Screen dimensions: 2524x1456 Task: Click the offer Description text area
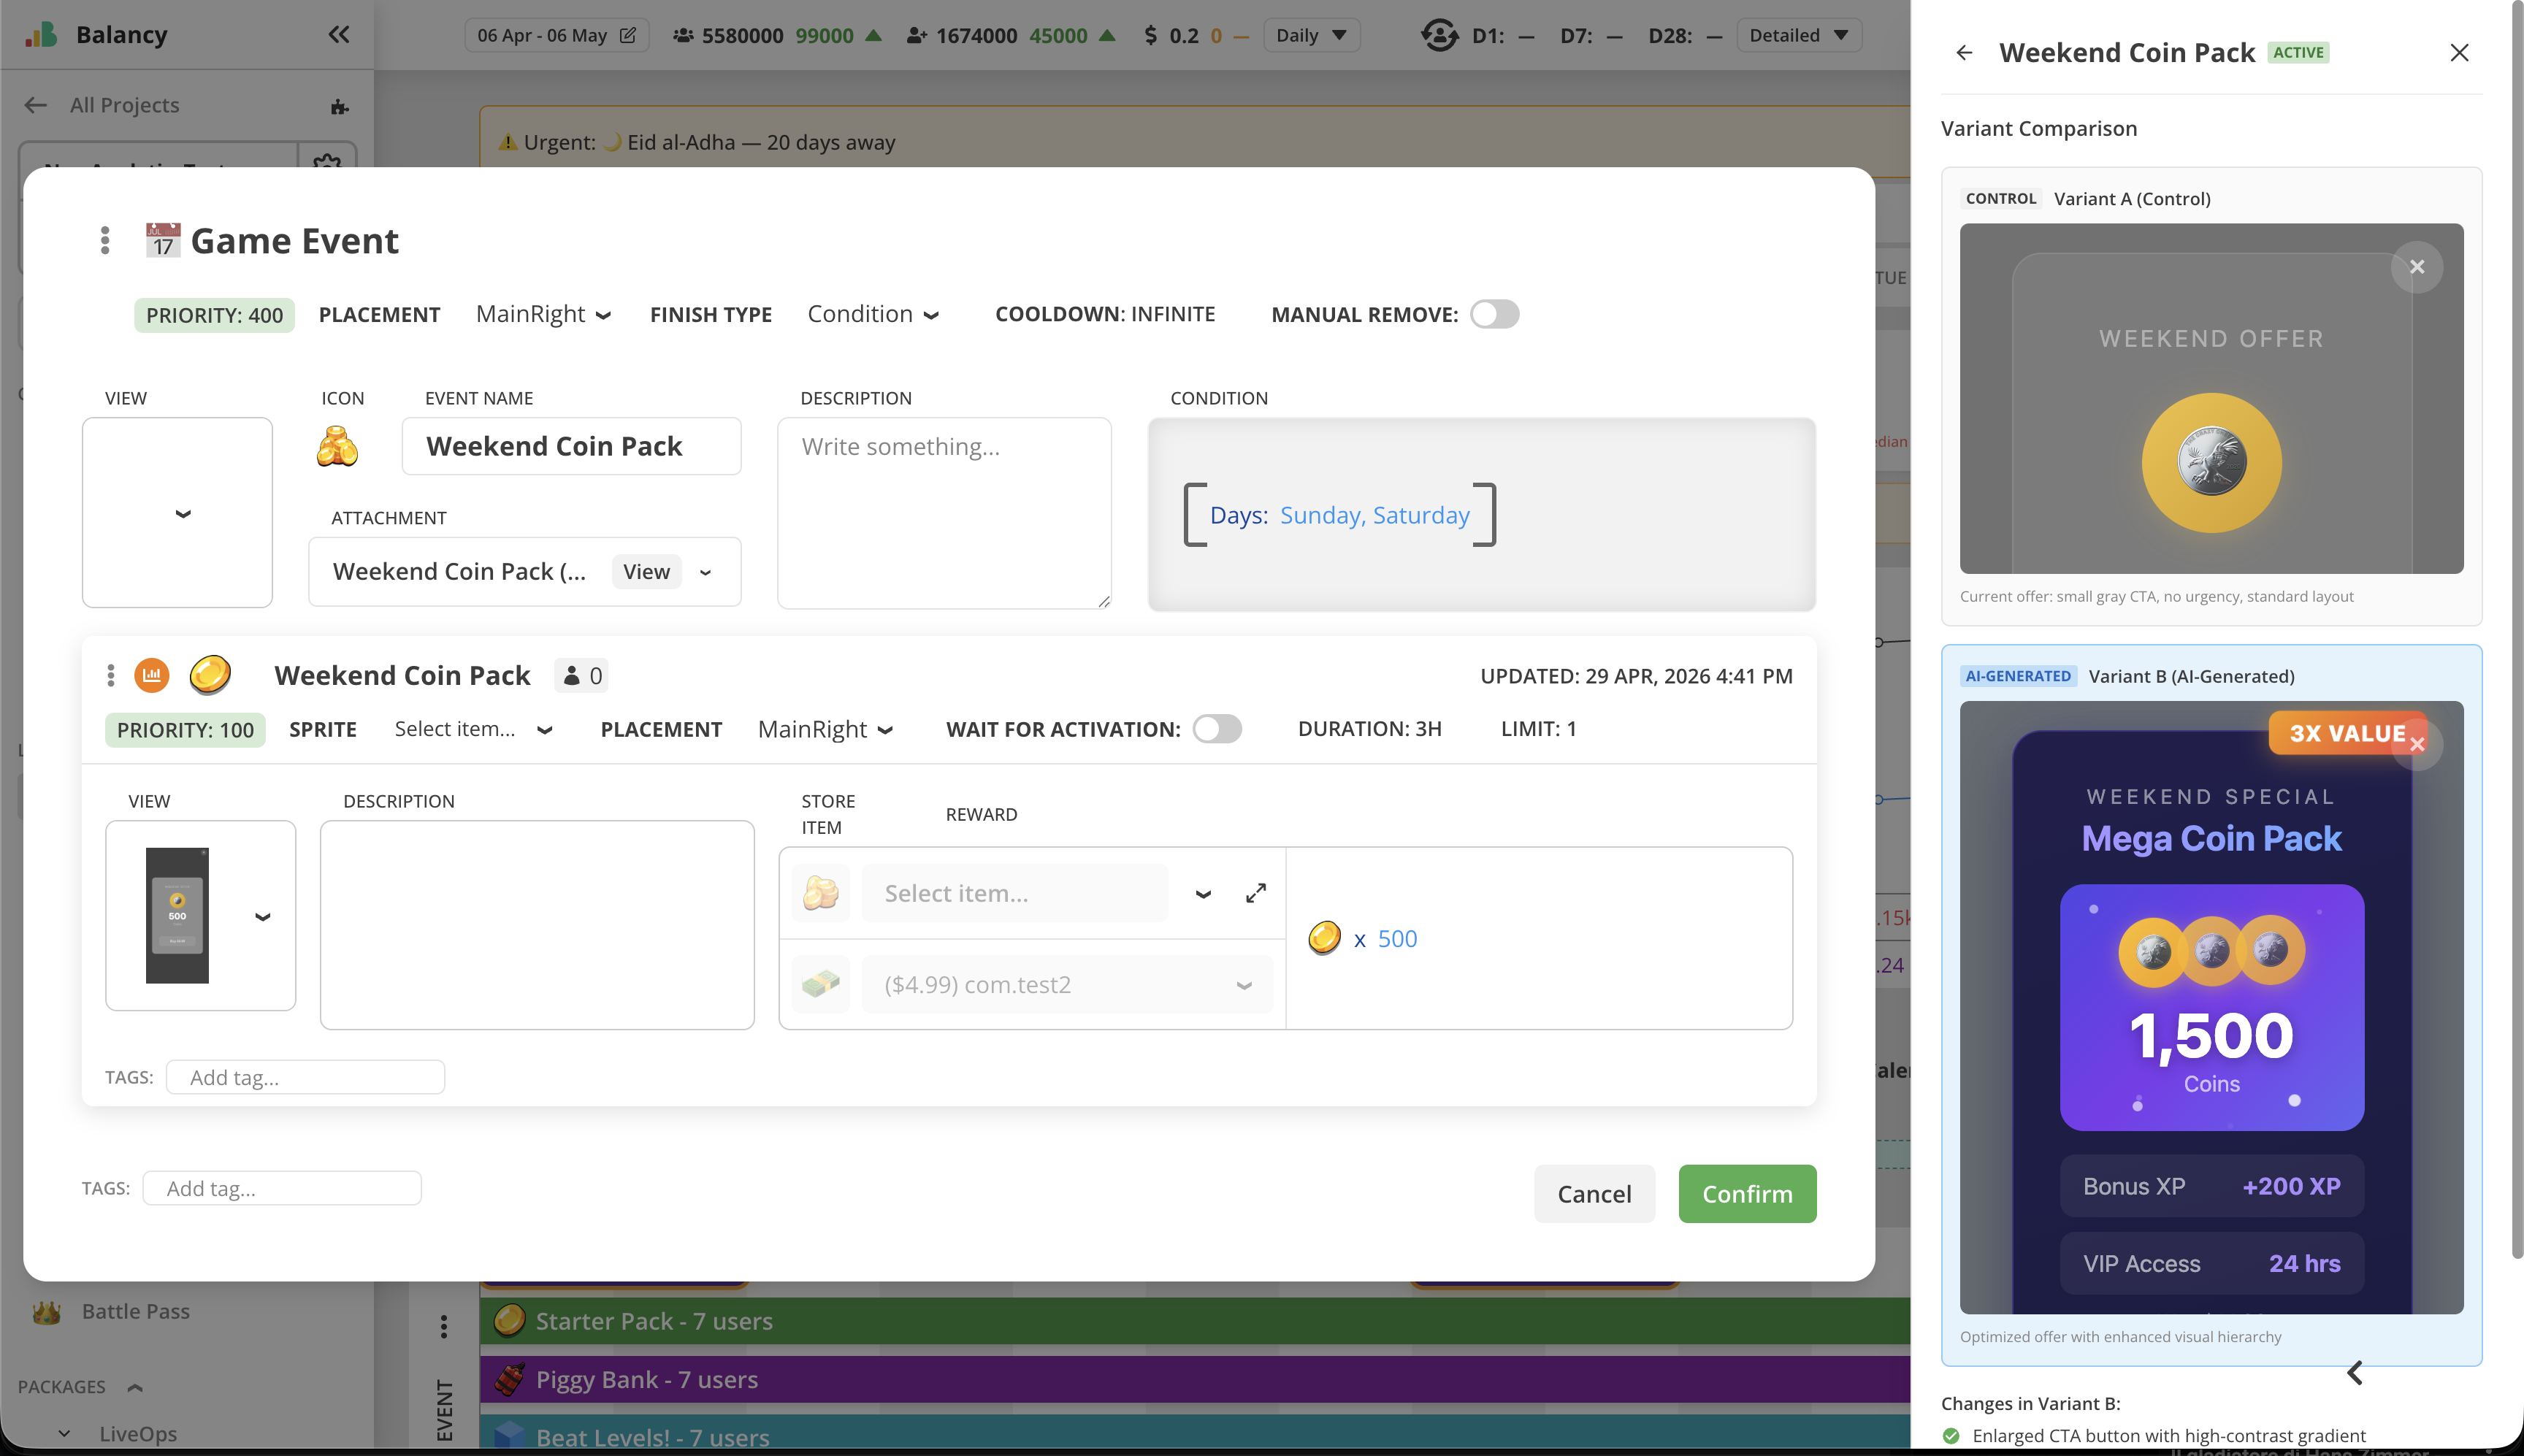[x=537, y=925]
